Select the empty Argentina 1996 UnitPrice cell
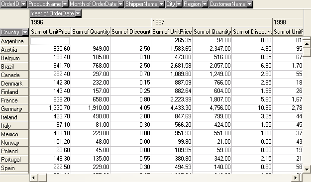 tap(50, 41)
